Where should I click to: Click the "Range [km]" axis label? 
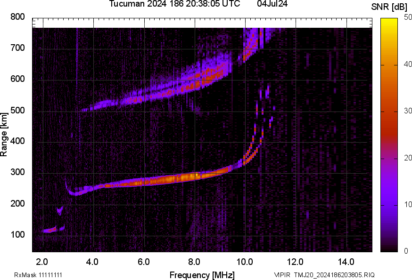pyautogui.click(x=4, y=135)
